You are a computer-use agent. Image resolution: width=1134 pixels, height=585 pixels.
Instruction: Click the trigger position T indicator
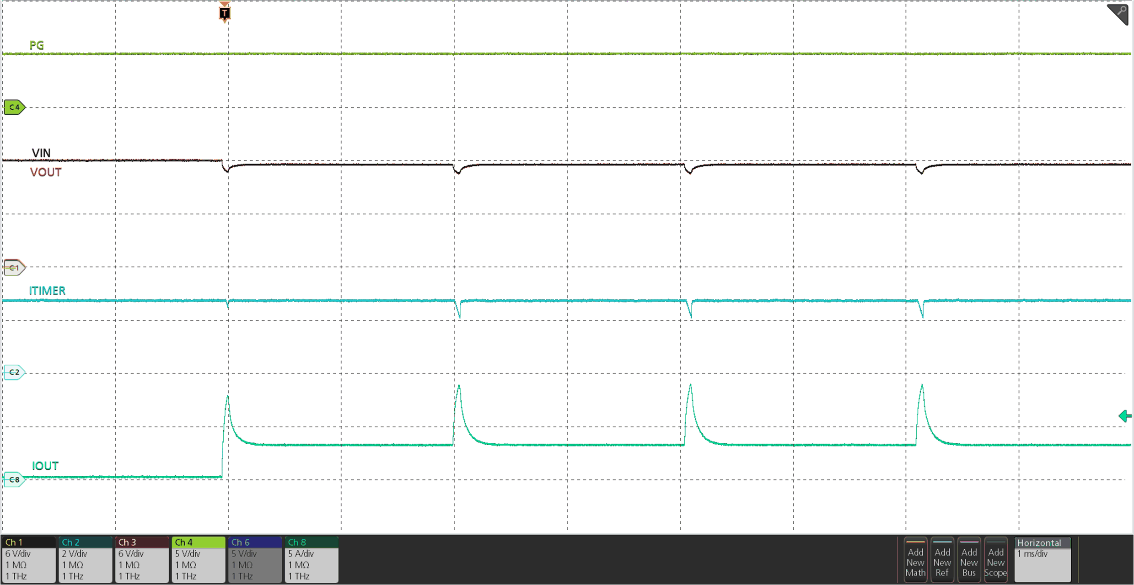224,13
